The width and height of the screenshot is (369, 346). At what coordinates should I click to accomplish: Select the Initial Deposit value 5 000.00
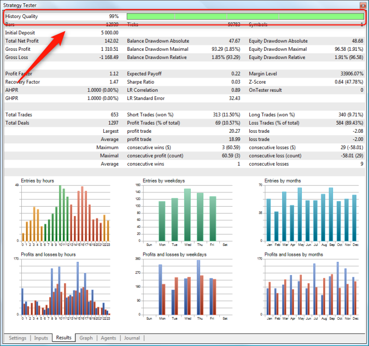click(110, 33)
